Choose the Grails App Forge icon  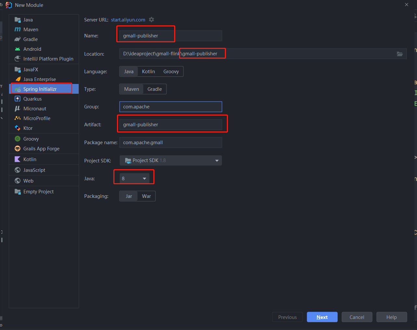18,149
